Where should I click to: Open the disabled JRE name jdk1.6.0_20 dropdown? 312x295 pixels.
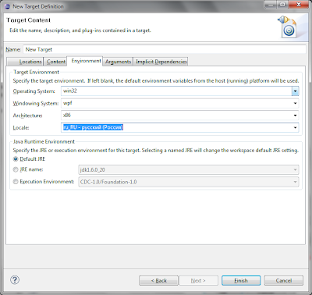tap(189, 170)
